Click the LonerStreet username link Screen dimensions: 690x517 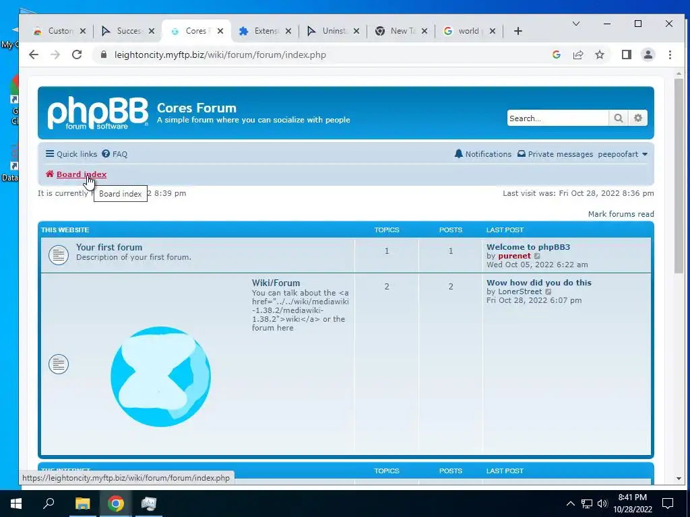520,291
